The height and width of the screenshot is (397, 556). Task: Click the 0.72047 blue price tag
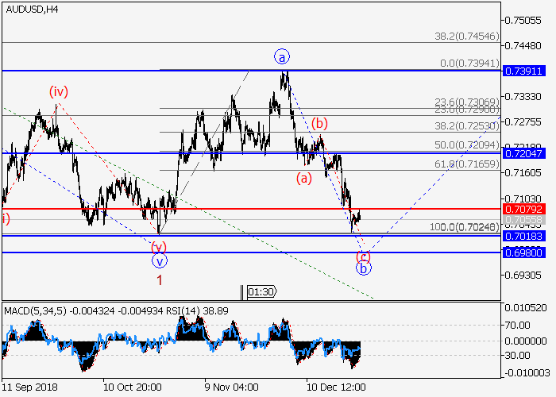[524, 152]
